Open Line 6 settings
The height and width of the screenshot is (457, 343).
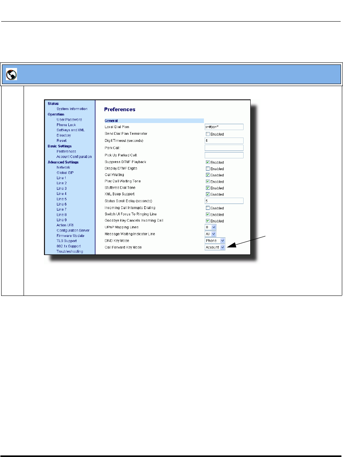click(62, 204)
